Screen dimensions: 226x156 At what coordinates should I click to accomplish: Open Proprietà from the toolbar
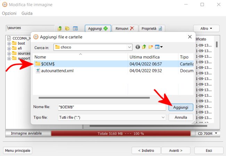point(152,28)
